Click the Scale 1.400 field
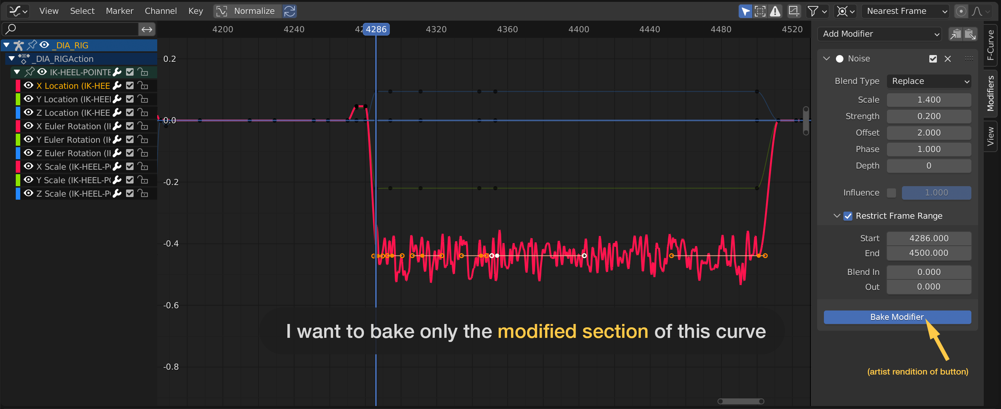The width and height of the screenshot is (1001, 409). point(929,100)
